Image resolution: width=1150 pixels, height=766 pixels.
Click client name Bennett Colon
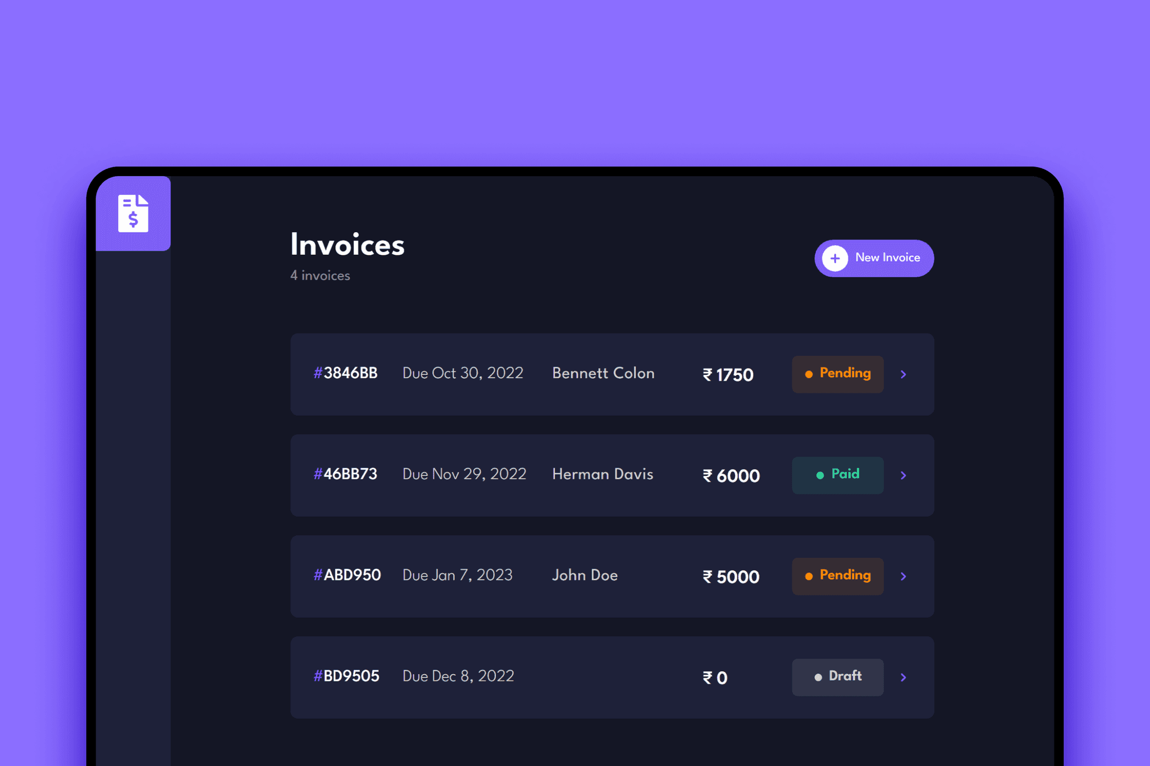pos(603,373)
